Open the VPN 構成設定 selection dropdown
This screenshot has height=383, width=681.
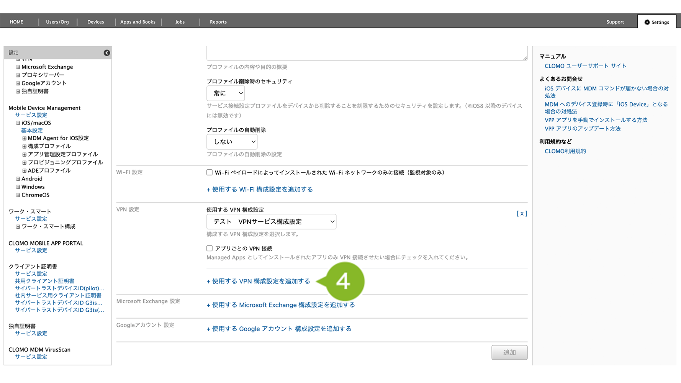point(271,222)
